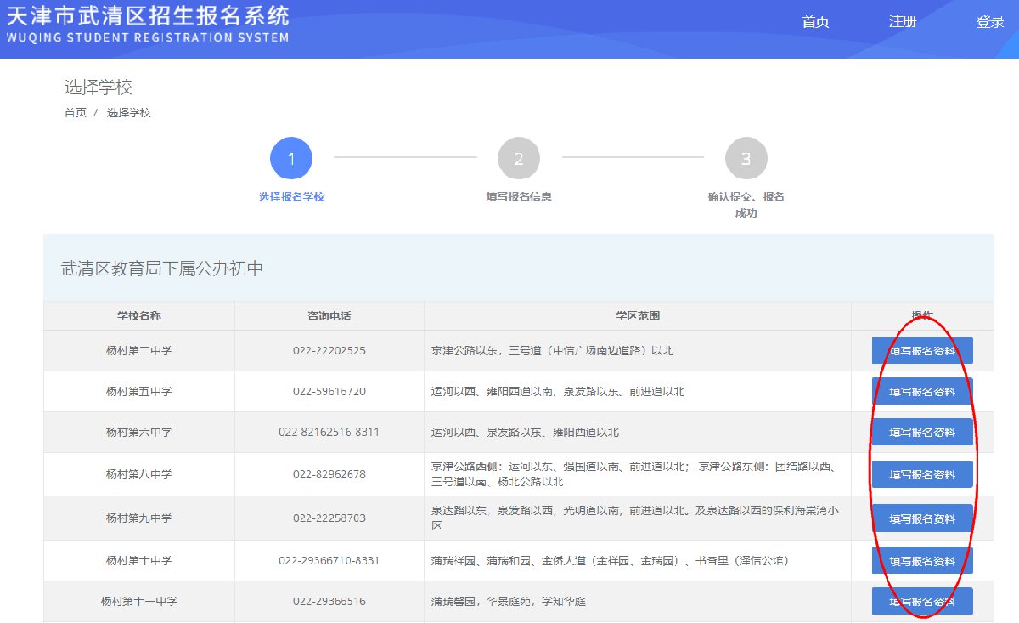Click the 学校名称 column header
The image size is (1019, 623).
pos(139,316)
